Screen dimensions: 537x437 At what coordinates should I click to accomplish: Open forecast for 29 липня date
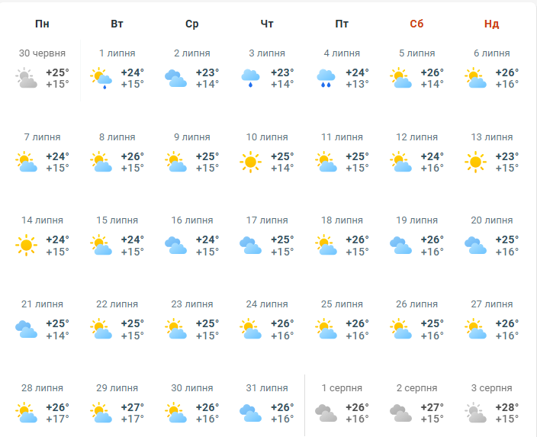tap(117, 388)
